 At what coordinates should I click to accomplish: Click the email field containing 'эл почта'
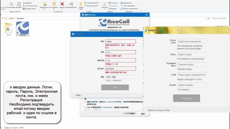(120, 68)
